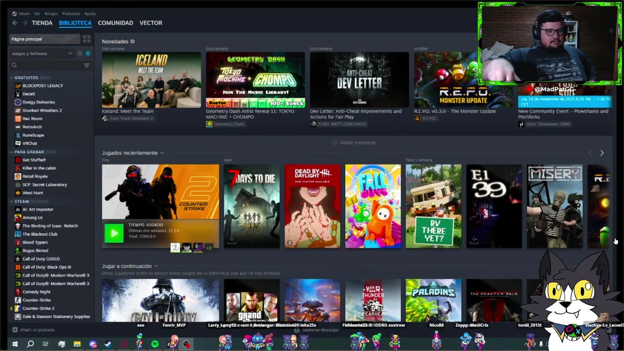Click Añadir estantería link

point(354,143)
